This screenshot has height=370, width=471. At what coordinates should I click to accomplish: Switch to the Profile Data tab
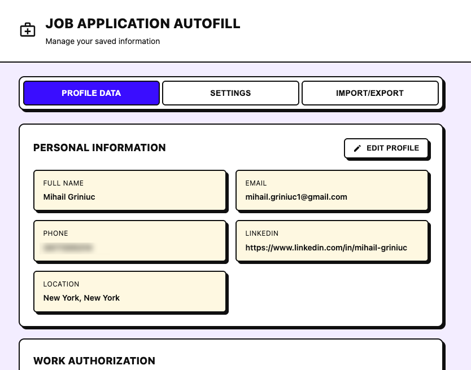coord(91,93)
